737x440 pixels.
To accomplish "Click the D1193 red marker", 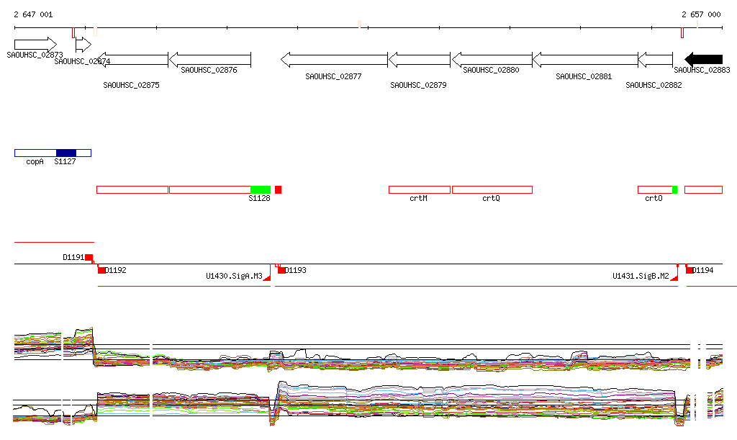I will tap(281, 270).
